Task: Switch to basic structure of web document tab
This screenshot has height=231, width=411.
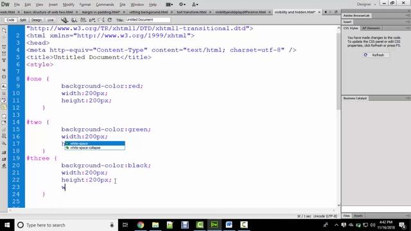Action: (x=48, y=12)
